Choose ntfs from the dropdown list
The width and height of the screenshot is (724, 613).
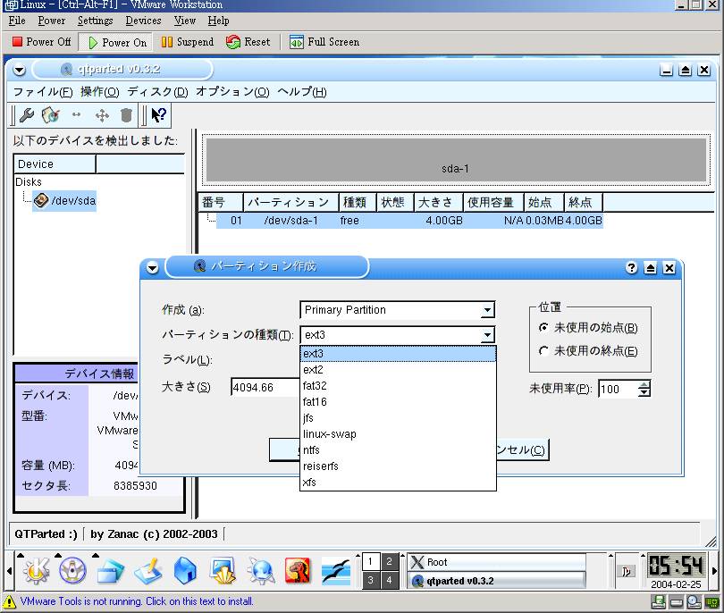398,449
